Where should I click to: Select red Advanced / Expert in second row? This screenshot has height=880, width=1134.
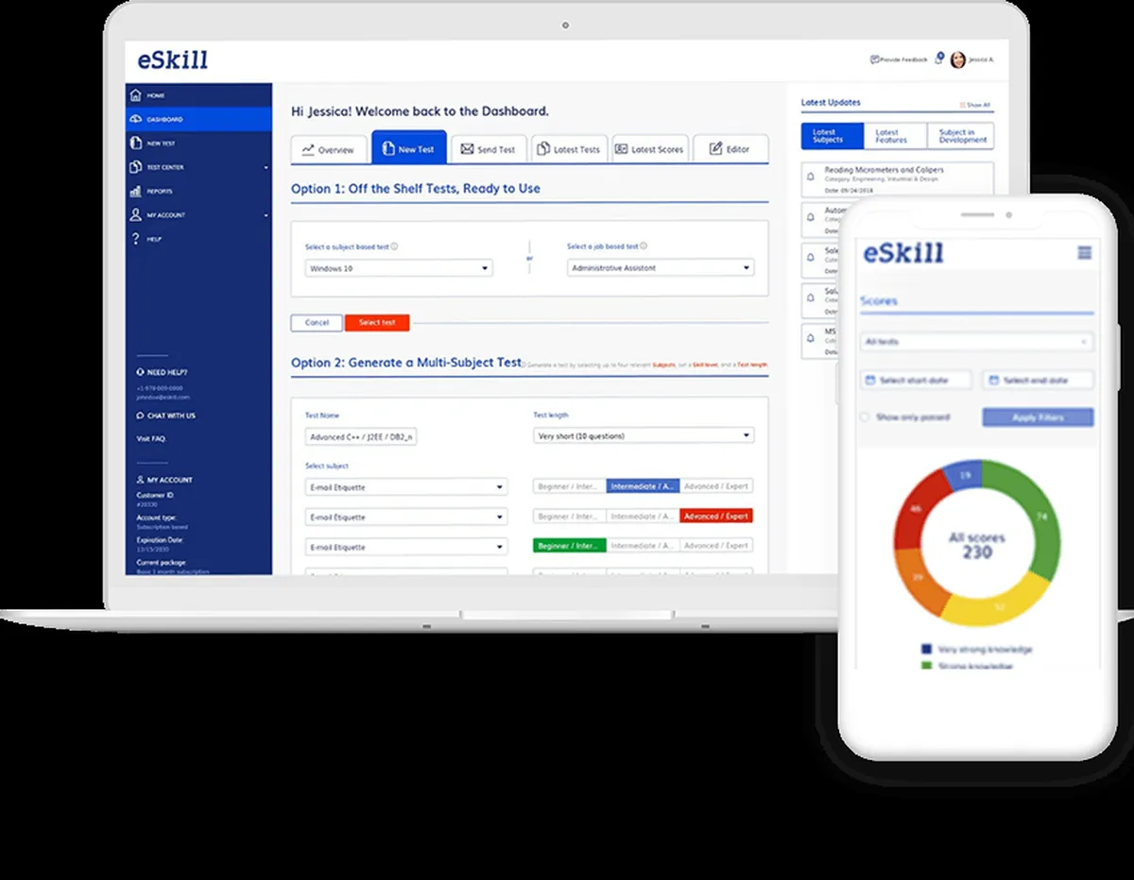pyautogui.click(x=716, y=516)
